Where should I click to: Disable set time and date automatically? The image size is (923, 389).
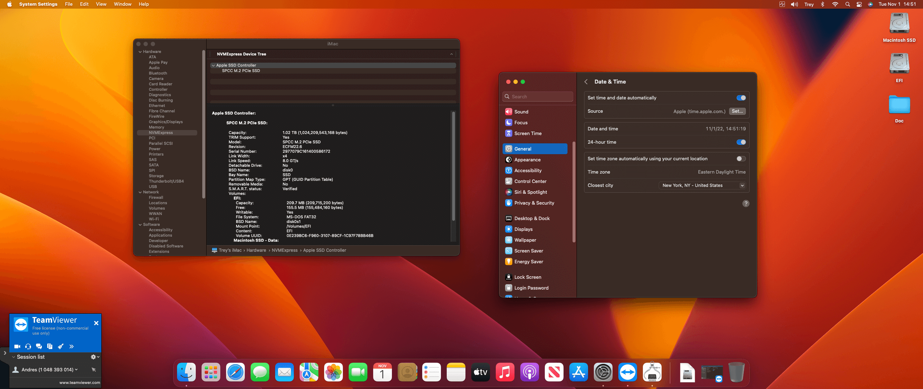pyautogui.click(x=741, y=98)
